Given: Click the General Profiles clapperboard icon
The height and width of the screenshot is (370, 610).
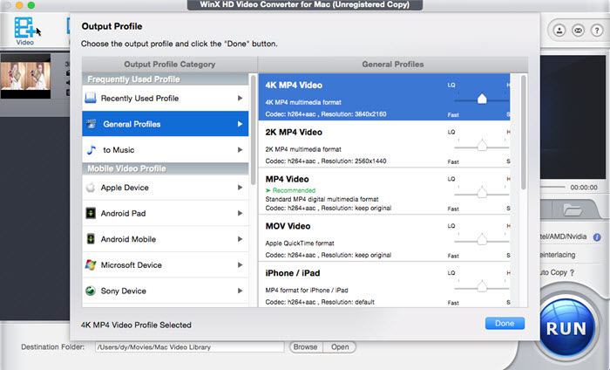Looking at the screenshot, I should coord(91,124).
